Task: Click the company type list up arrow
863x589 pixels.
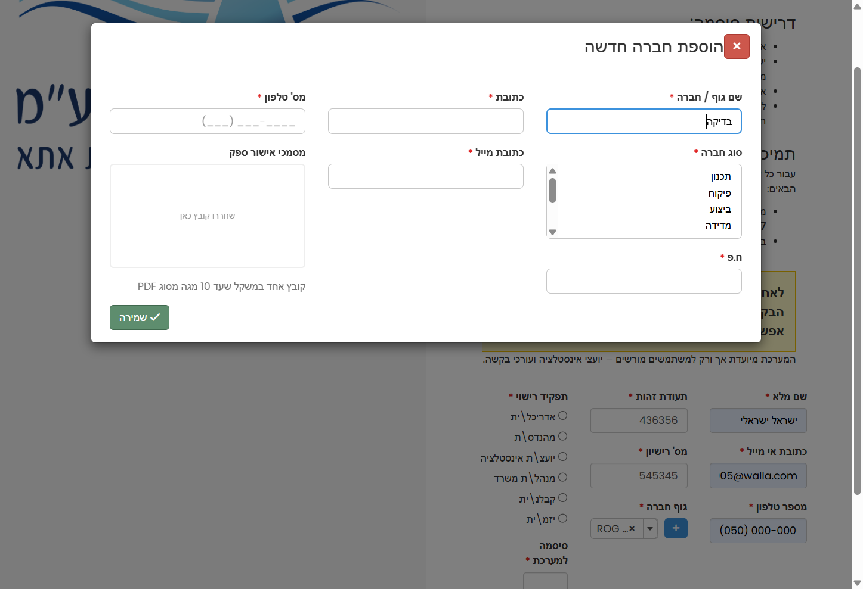Action: 552,171
